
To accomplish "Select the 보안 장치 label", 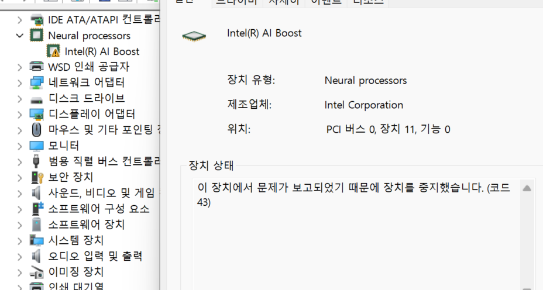I will tap(71, 177).
